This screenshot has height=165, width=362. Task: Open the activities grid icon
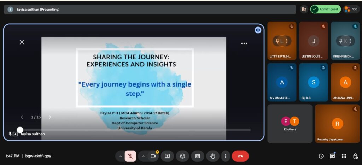344,156
